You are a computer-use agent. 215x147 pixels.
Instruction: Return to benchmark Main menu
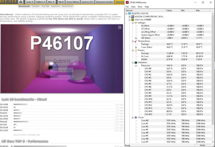tap(62, 77)
